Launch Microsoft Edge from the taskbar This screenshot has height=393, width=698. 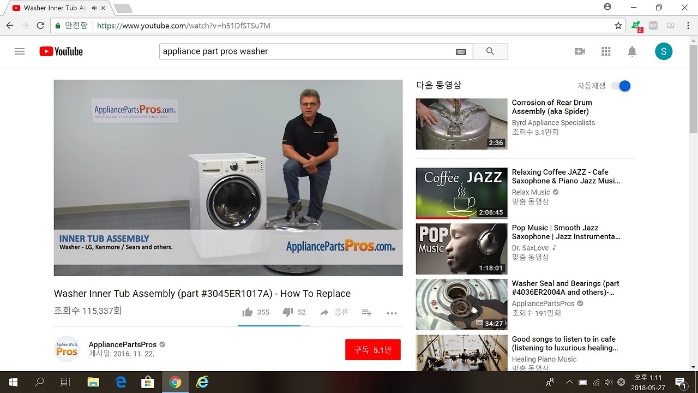[x=121, y=382]
